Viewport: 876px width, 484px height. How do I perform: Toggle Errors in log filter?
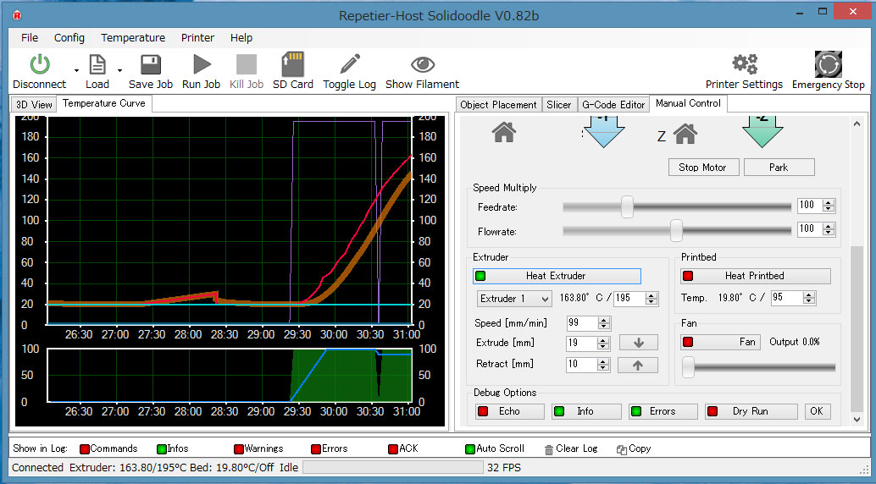329,448
